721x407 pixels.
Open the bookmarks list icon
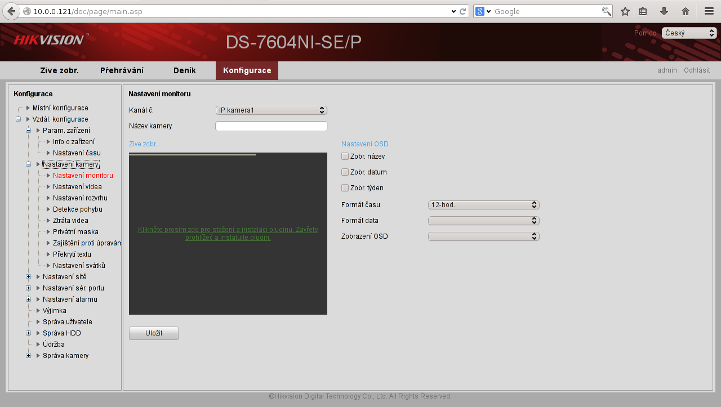coord(643,11)
